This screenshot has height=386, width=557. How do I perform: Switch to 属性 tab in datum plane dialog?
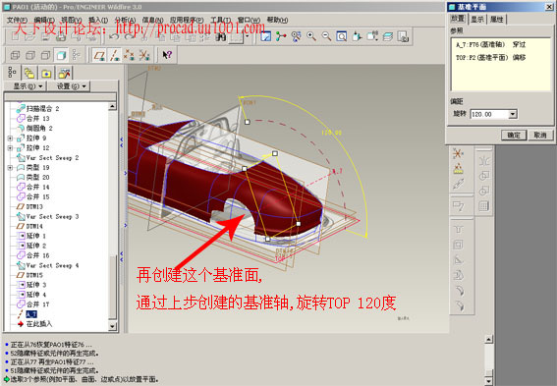[497, 20]
